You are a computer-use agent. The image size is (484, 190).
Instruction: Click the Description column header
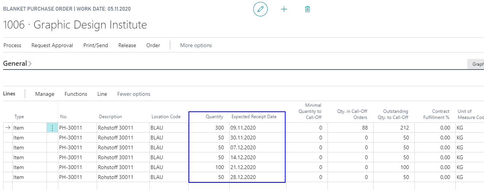tap(110, 117)
